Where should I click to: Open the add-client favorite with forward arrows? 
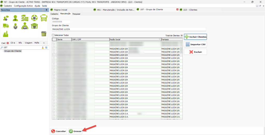point(6,18)
